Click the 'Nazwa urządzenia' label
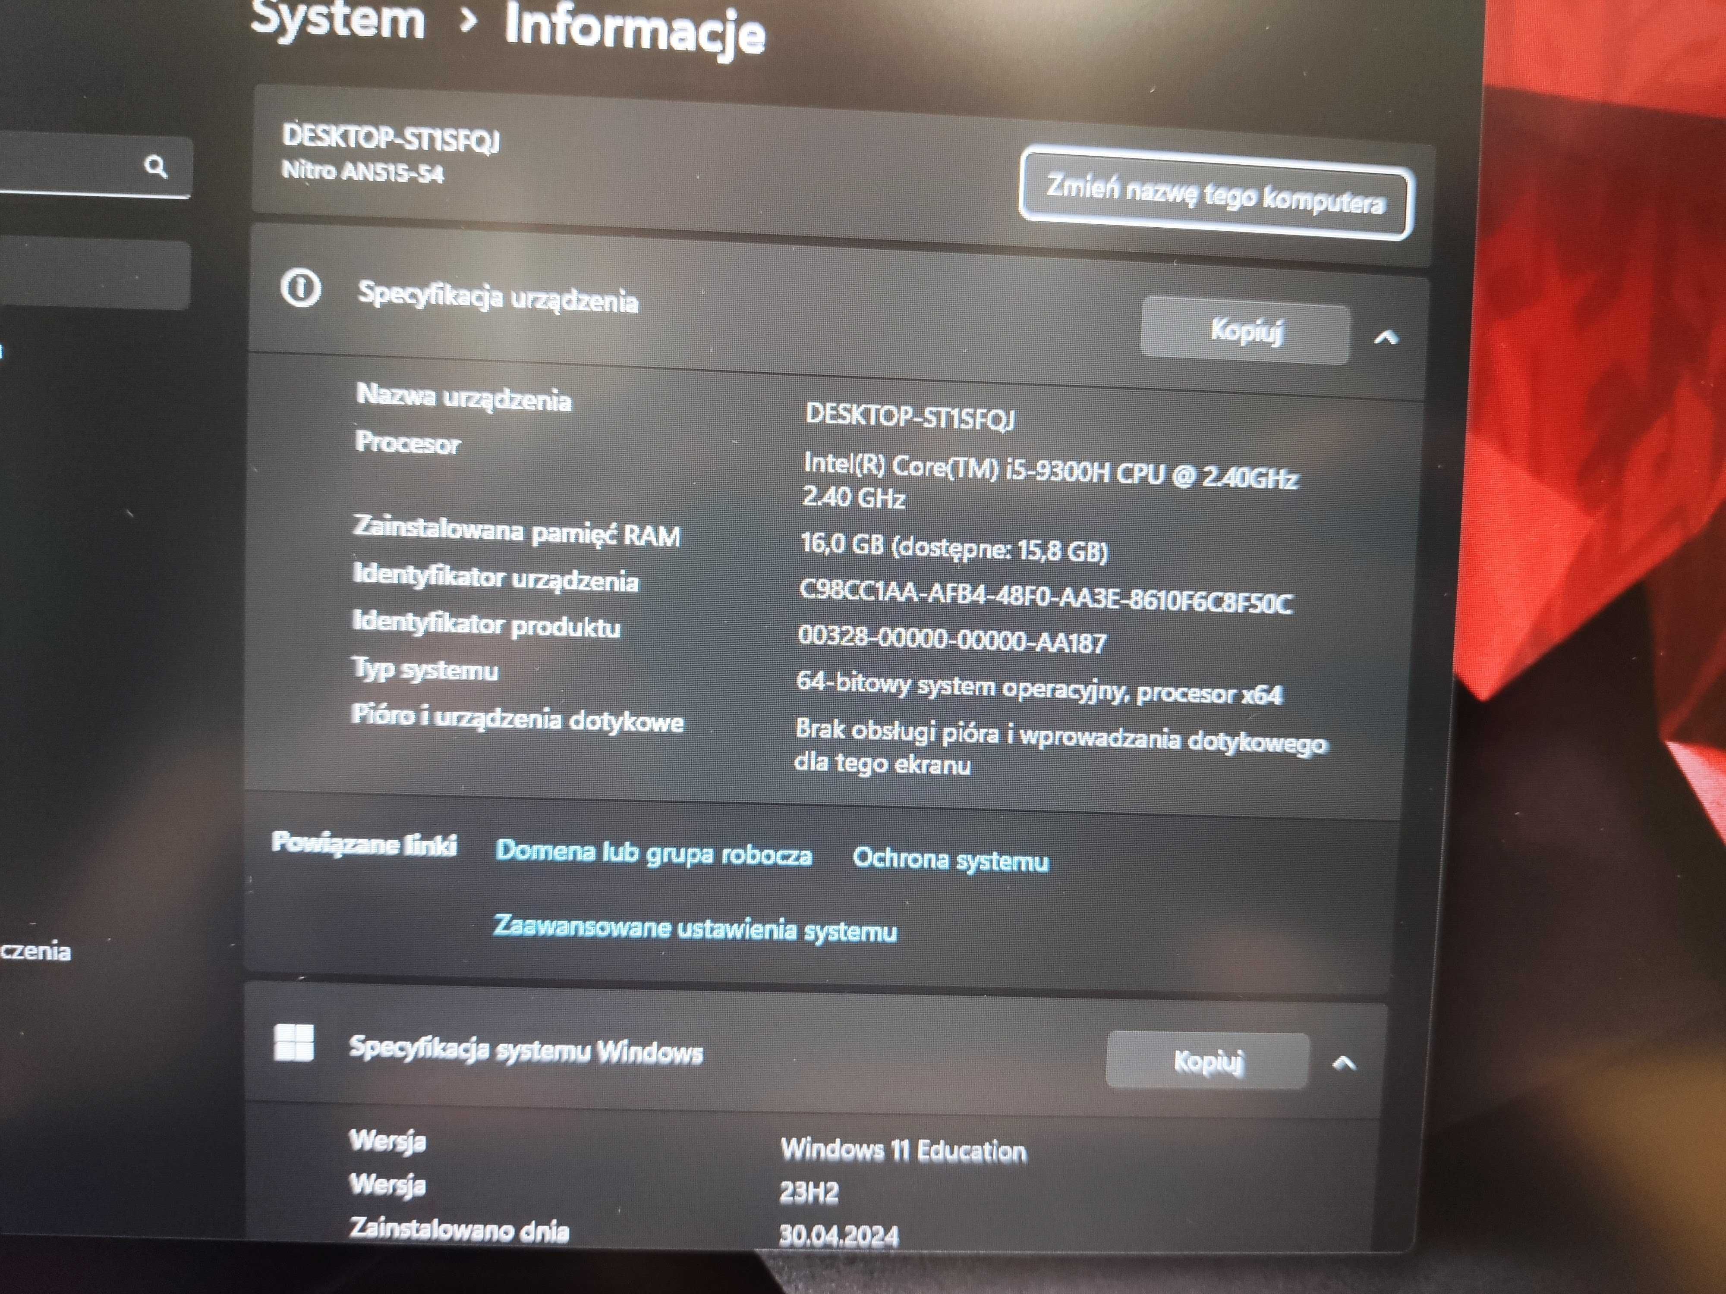Image resolution: width=1726 pixels, height=1294 pixels. coord(464,398)
